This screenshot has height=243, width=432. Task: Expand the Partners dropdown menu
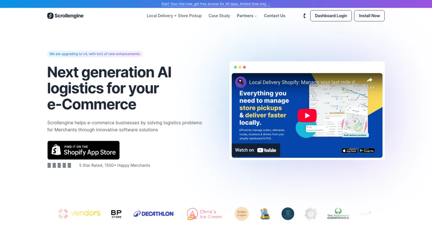(246, 16)
